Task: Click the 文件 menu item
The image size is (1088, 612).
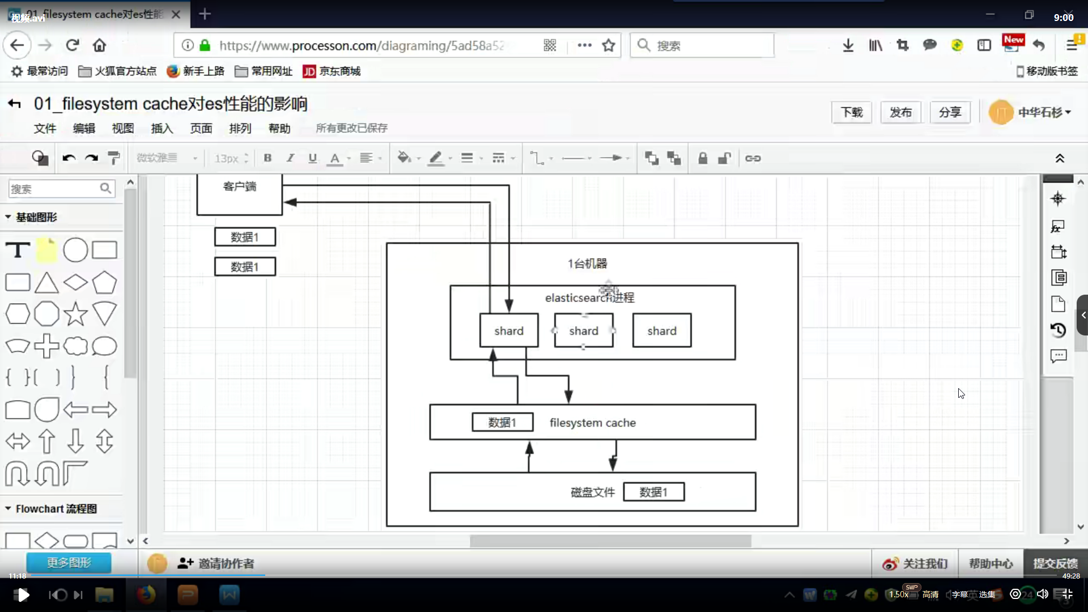Action: point(44,127)
